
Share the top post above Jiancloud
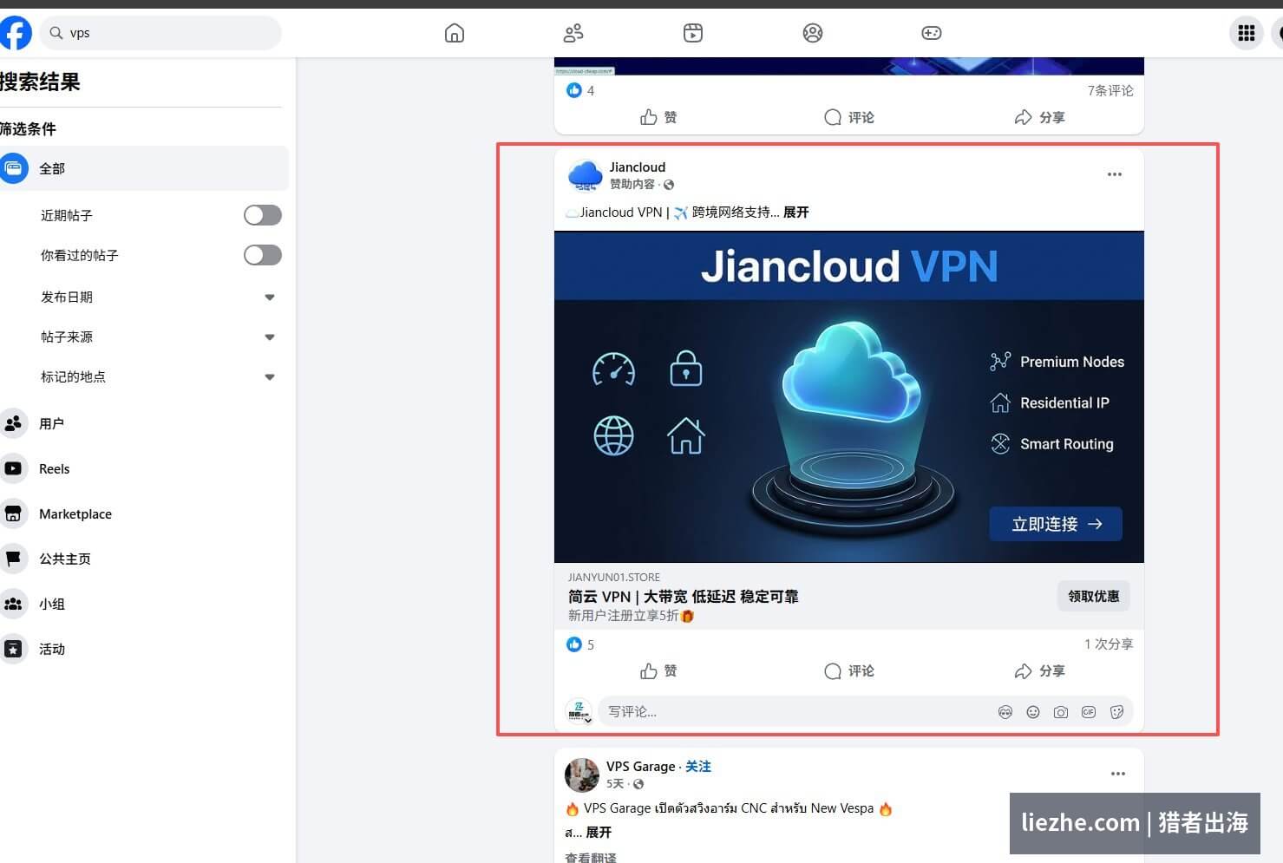pyautogui.click(x=1039, y=117)
